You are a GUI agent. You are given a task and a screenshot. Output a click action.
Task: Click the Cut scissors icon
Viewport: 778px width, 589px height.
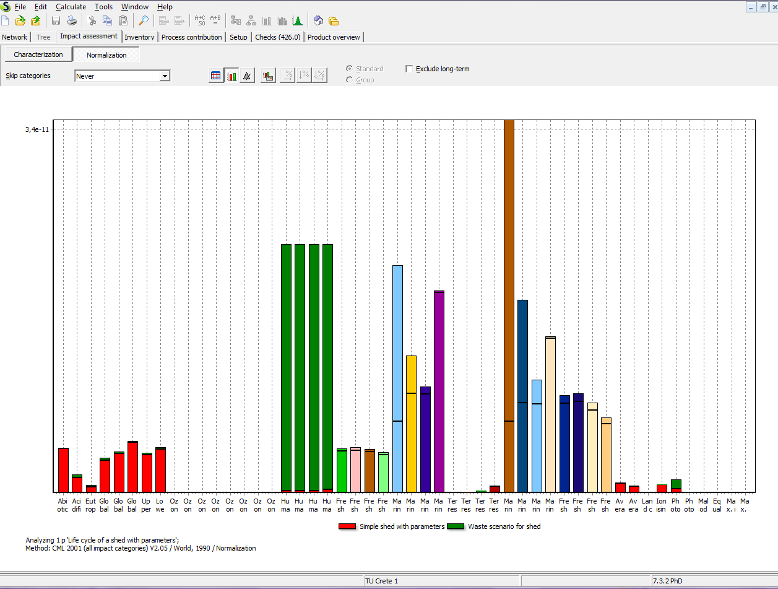(x=92, y=20)
